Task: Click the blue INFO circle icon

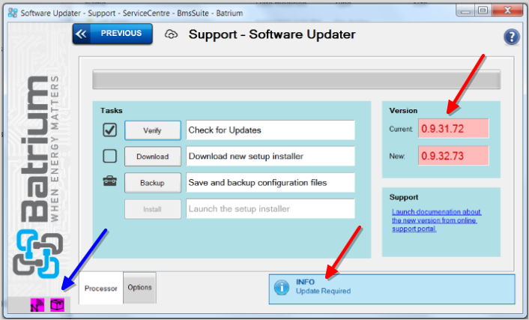Action: pyautogui.click(x=282, y=287)
